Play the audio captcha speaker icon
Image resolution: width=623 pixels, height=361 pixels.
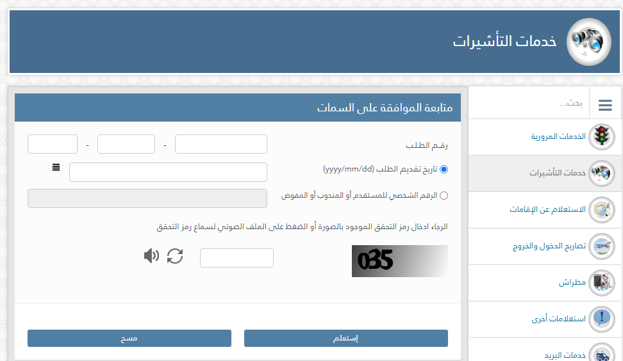(x=151, y=256)
